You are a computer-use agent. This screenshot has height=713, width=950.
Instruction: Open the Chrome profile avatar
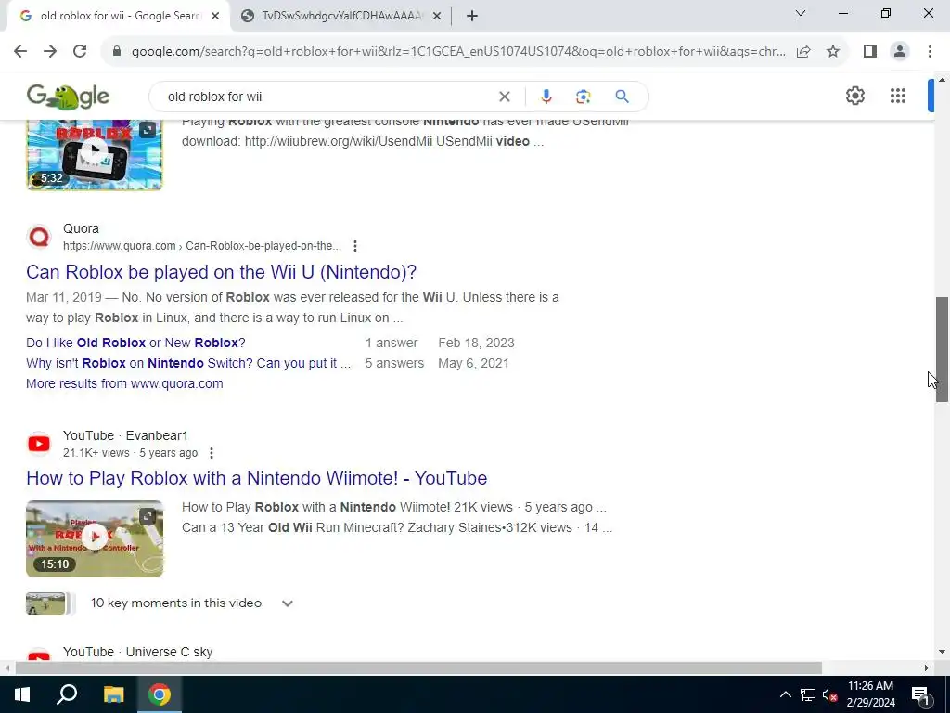pos(900,52)
